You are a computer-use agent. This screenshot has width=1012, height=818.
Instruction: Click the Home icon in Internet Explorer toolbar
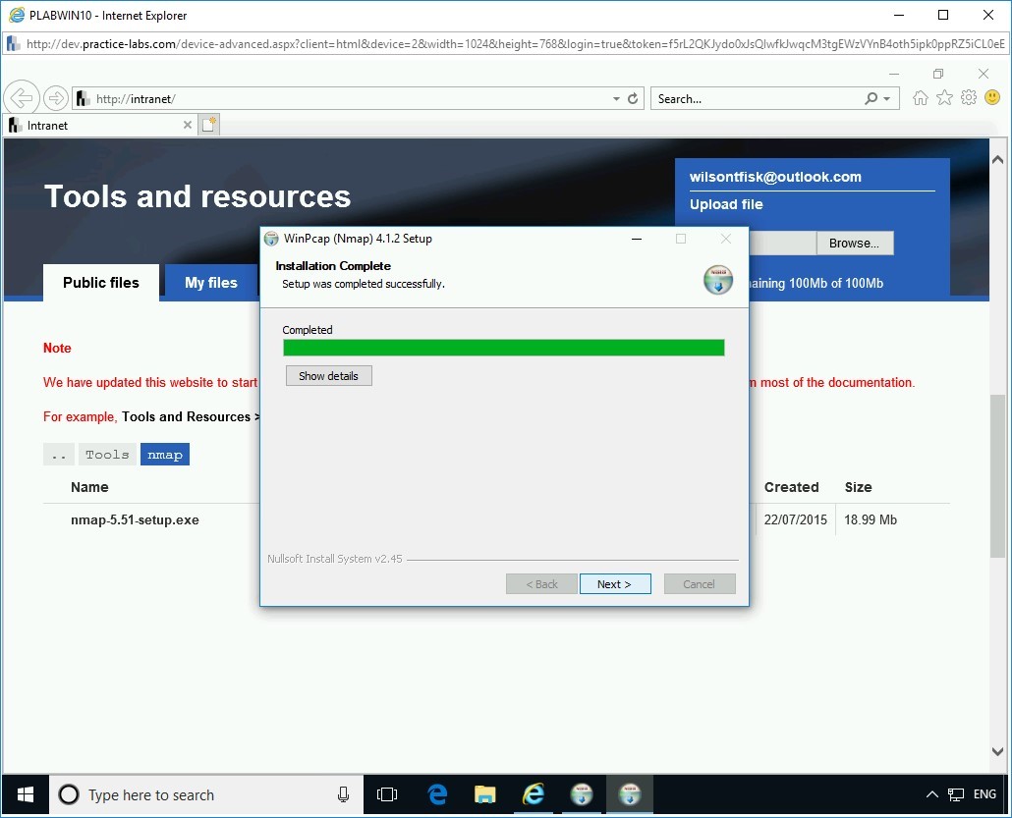920,97
